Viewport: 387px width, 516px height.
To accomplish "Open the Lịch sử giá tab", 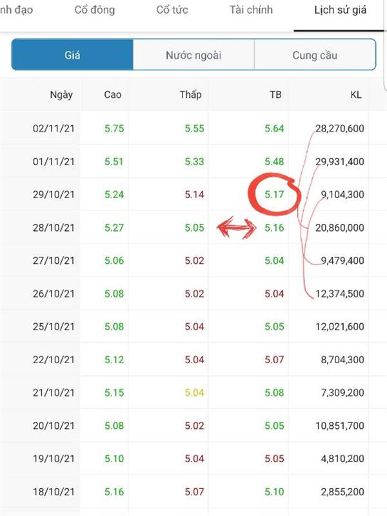I will click(341, 10).
